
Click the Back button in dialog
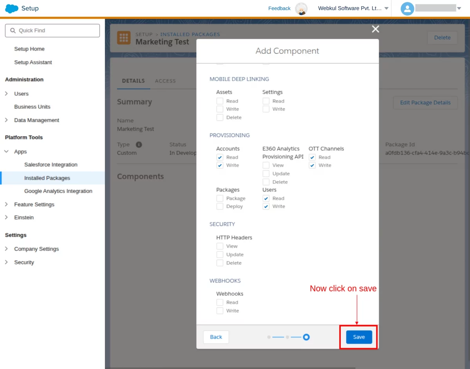216,337
